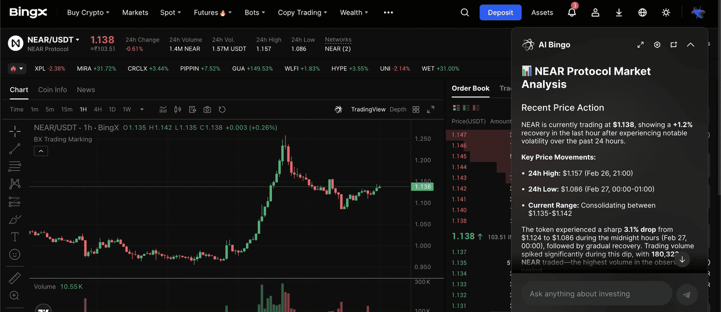Start new AI Bingo chat

pos(674,45)
